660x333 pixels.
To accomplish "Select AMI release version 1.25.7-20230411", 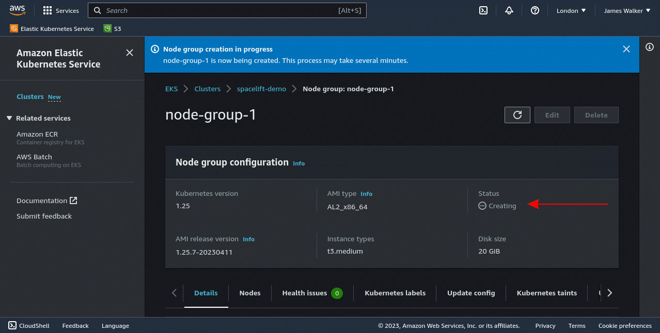I will pos(205,252).
